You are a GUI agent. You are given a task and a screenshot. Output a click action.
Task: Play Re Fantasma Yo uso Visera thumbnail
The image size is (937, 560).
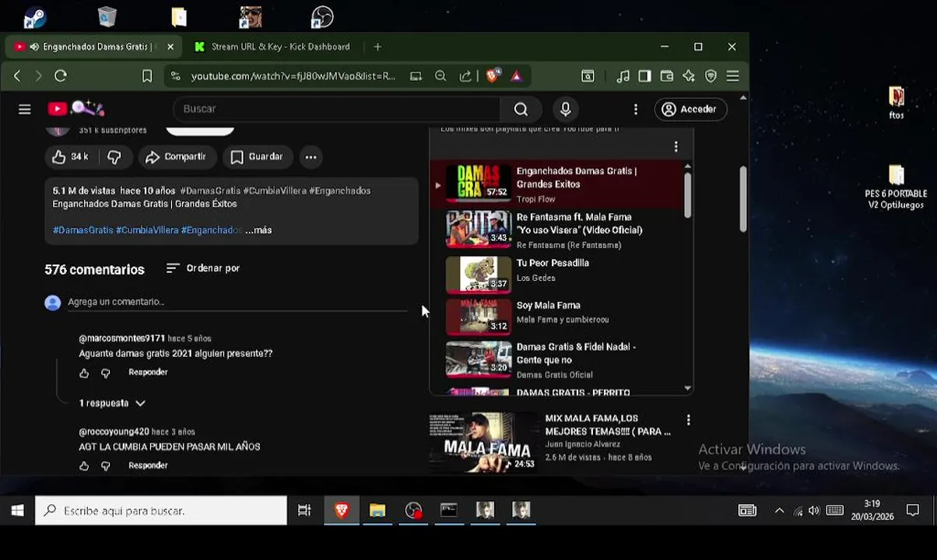click(478, 229)
